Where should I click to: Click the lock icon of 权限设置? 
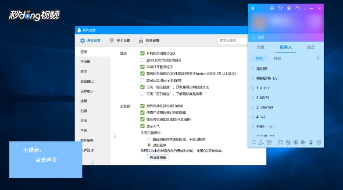(x=141, y=41)
